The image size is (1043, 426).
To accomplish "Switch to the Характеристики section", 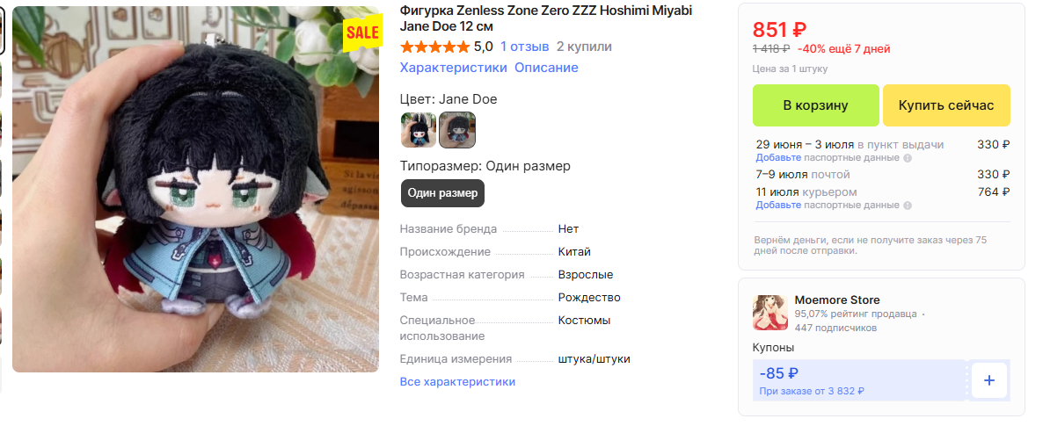I will [x=453, y=68].
